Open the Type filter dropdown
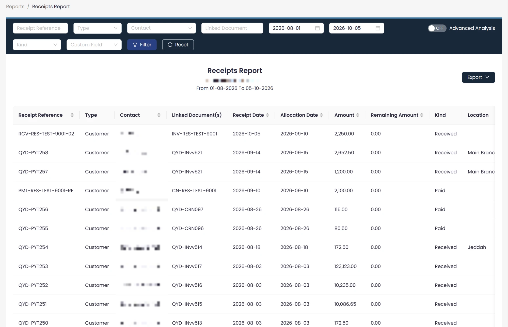This screenshot has height=327, width=508. click(98, 28)
